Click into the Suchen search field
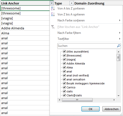This screenshot has height=116, width=123. [x=87, y=46]
